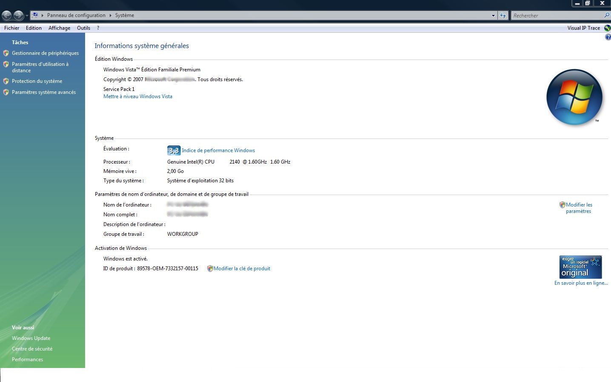The image size is (611, 382).
Task: Click shield icon next to Modifier les paramètres
Action: point(562,205)
